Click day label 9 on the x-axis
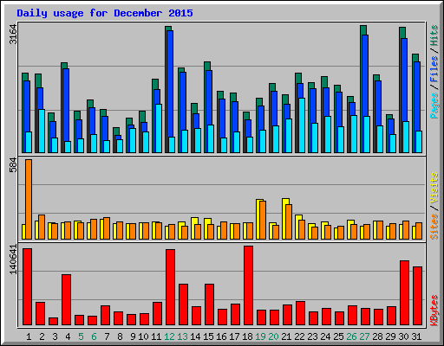Viewport: 444px width, 346px height. click(x=133, y=336)
